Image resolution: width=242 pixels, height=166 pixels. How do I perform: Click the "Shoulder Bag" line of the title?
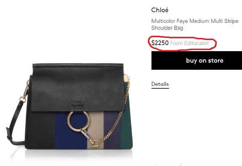pos(167,28)
